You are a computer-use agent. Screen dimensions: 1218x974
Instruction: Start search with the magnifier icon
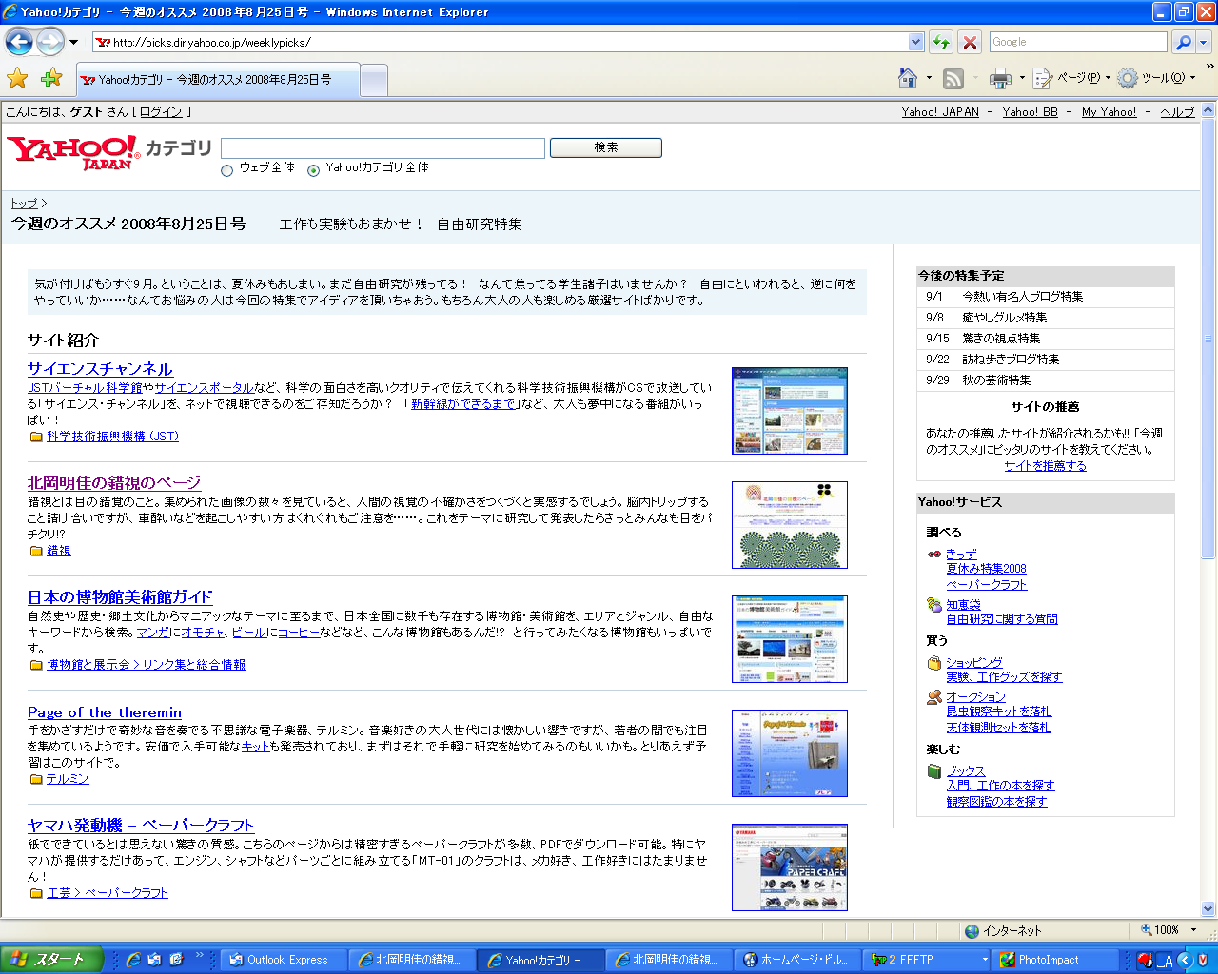click(x=1183, y=42)
